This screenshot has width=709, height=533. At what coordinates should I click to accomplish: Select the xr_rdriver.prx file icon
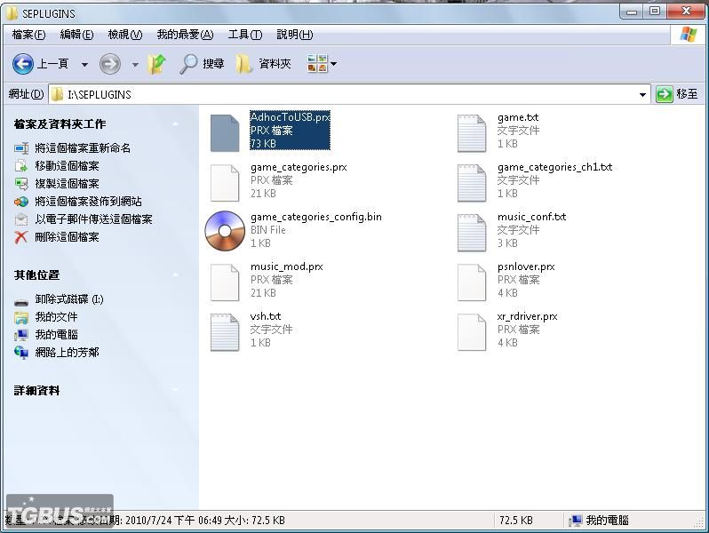(x=472, y=332)
